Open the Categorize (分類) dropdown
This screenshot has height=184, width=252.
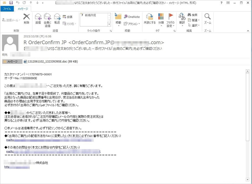160,20
